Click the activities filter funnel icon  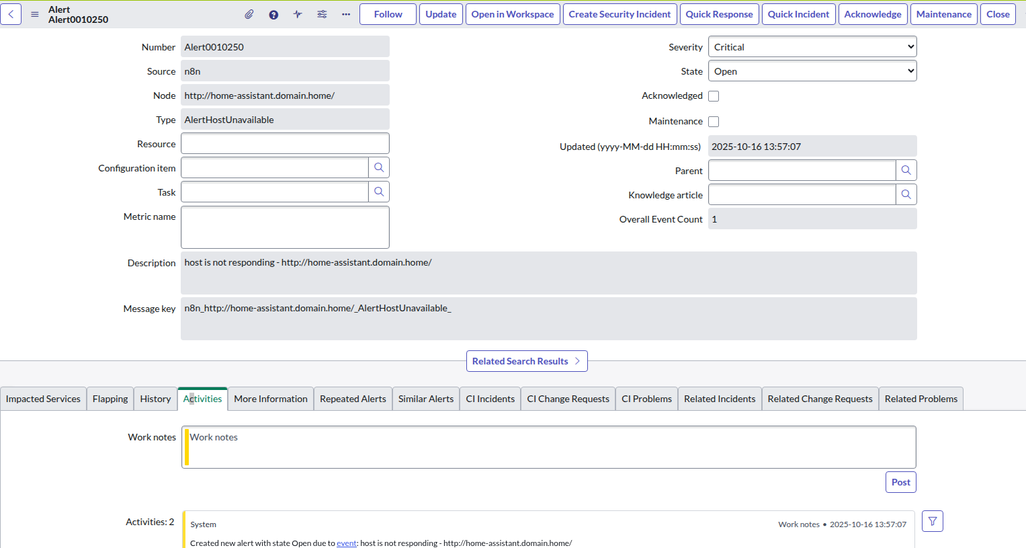tap(932, 521)
